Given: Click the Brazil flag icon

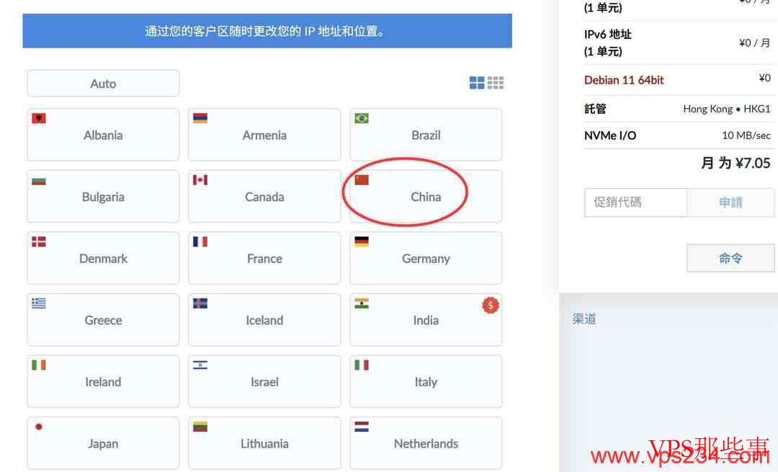Looking at the screenshot, I should (x=362, y=118).
